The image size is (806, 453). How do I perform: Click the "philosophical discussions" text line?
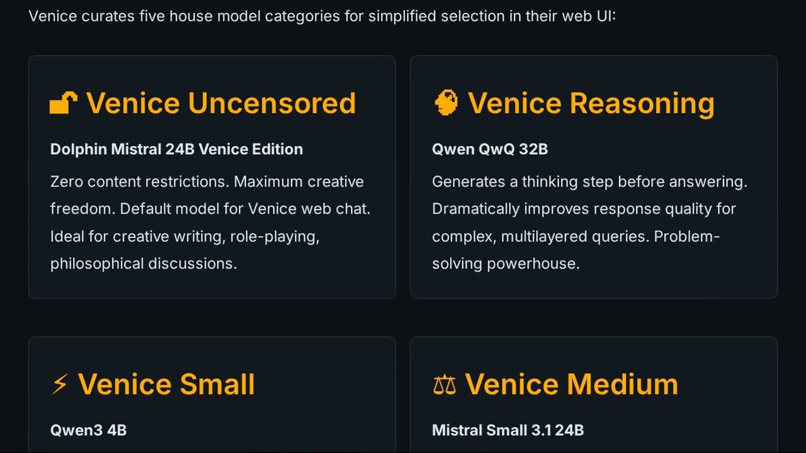click(144, 264)
